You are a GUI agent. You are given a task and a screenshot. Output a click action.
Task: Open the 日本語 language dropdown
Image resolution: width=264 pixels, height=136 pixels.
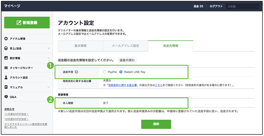click(x=243, y=6)
